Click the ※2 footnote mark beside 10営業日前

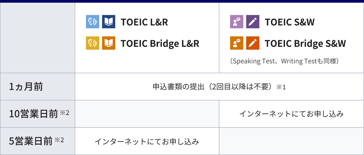pyautogui.click(x=64, y=113)
